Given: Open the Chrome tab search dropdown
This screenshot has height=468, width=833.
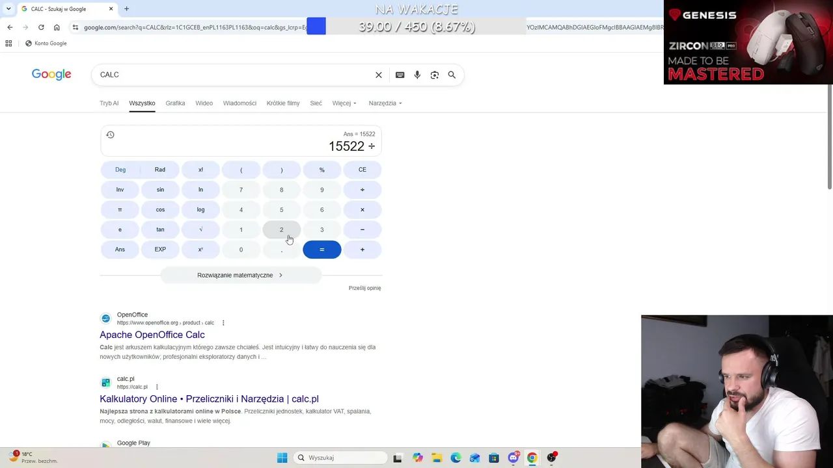Looking at the screenshot, I should tap(8, 9).
